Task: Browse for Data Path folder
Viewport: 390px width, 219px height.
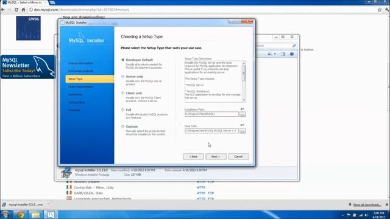Action: (x=243, y=131)
